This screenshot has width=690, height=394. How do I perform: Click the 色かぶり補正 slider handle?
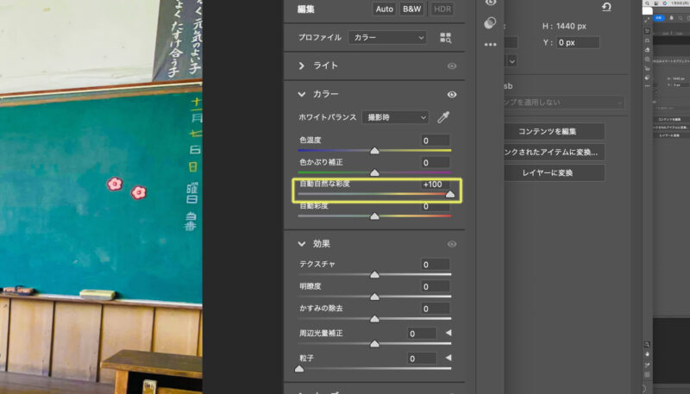pos(374,172)
